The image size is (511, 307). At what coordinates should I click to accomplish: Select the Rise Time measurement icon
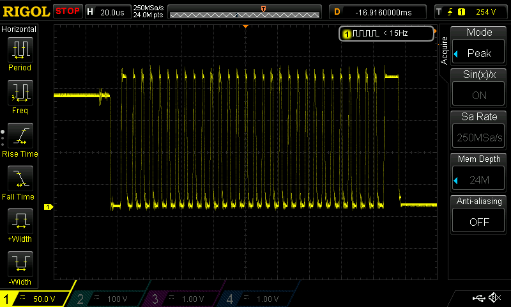[x=20, y=136]
